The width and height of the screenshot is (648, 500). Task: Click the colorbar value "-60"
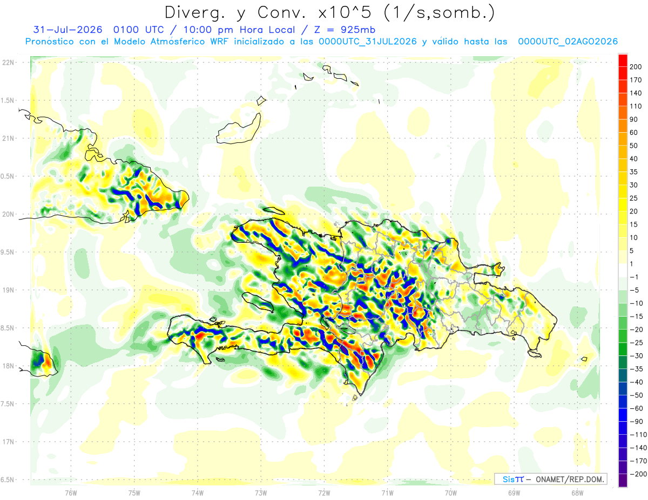click(x=636, y=408)
